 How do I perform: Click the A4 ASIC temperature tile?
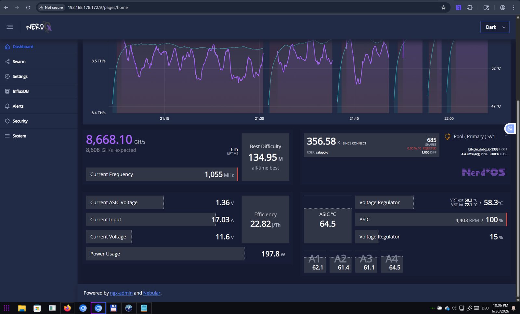(x=392, y=262)
